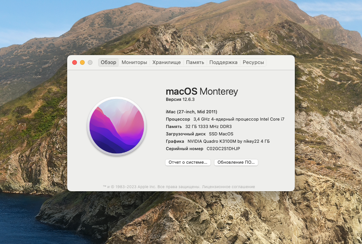The height and width of the screenshot is (244, 362).
Task: Click the disabled gray zoom button
Action: pos(90,62)
